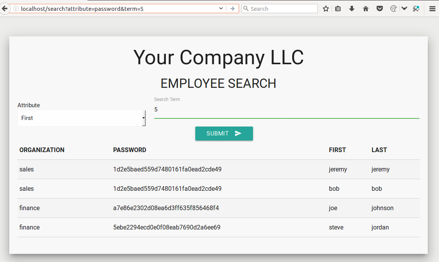Go back with the browser back arrow
This screenshot has width=439, height=262.
(x=5, y=9)
